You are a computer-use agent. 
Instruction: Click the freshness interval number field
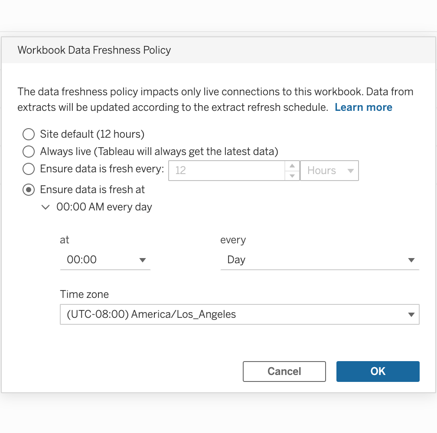click(x=226, y=171)
